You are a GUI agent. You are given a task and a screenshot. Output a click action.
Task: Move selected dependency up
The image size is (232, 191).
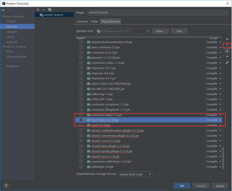point(227,51)
